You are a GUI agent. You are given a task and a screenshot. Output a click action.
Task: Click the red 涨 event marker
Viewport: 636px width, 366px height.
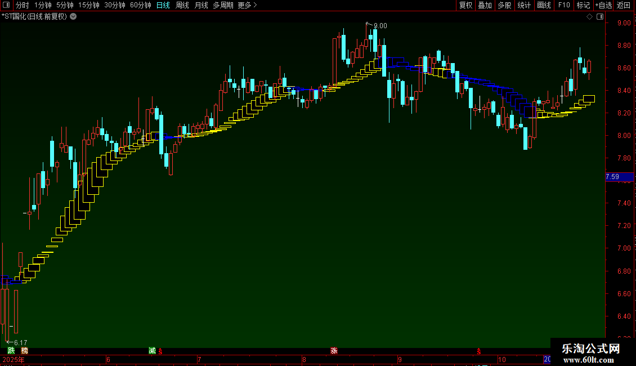(x=334, y=351)
